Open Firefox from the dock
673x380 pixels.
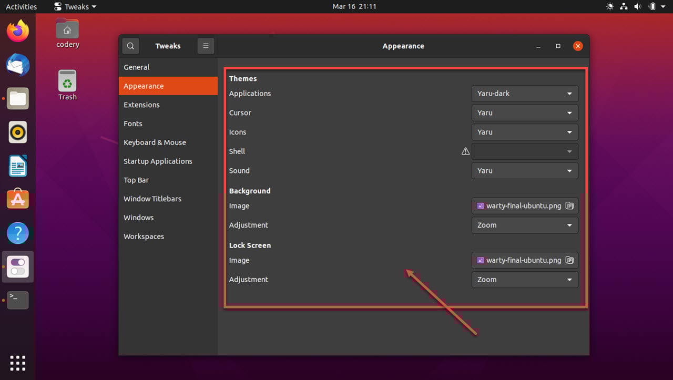tap(18, 32)
